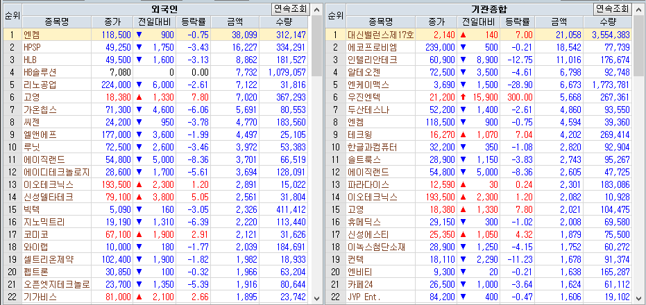Click 전일대비 column header in 기관종합 panel

tap(479, 22)
